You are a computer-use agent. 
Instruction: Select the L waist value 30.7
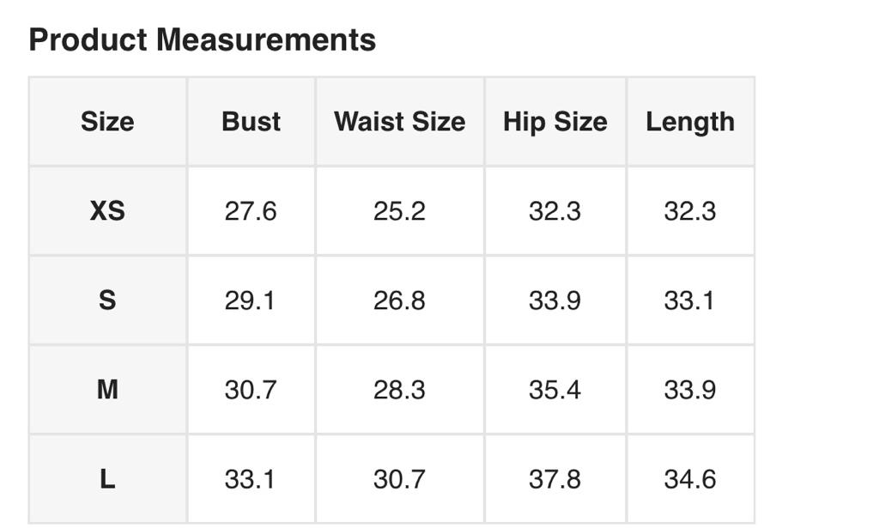[399, 479]
